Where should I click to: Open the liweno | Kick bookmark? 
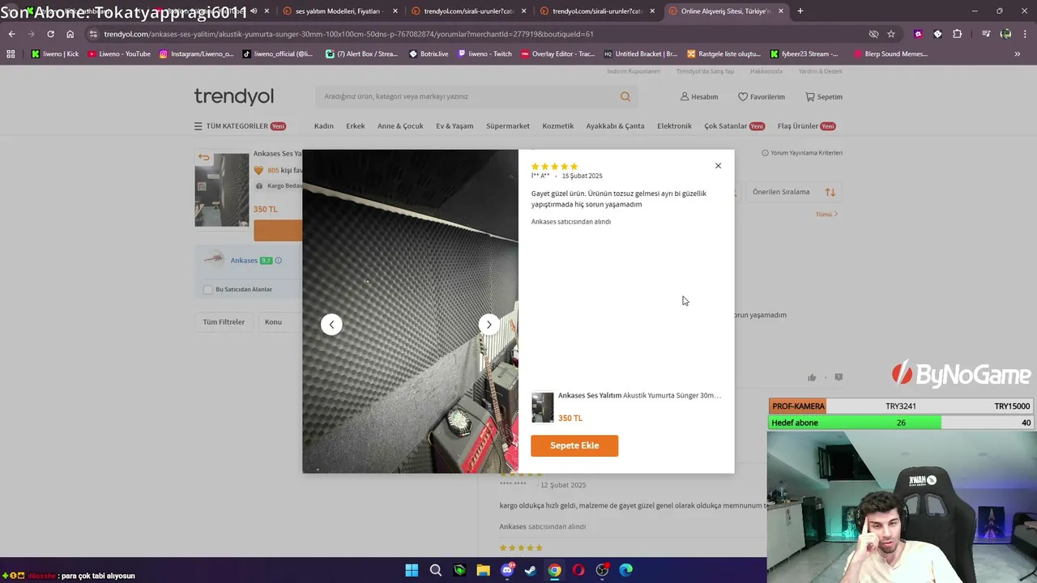[55, 54]
